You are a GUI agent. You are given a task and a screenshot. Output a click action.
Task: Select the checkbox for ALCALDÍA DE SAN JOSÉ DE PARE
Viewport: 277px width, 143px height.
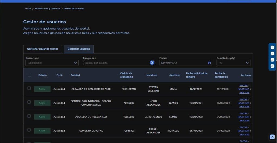(29, 88)
